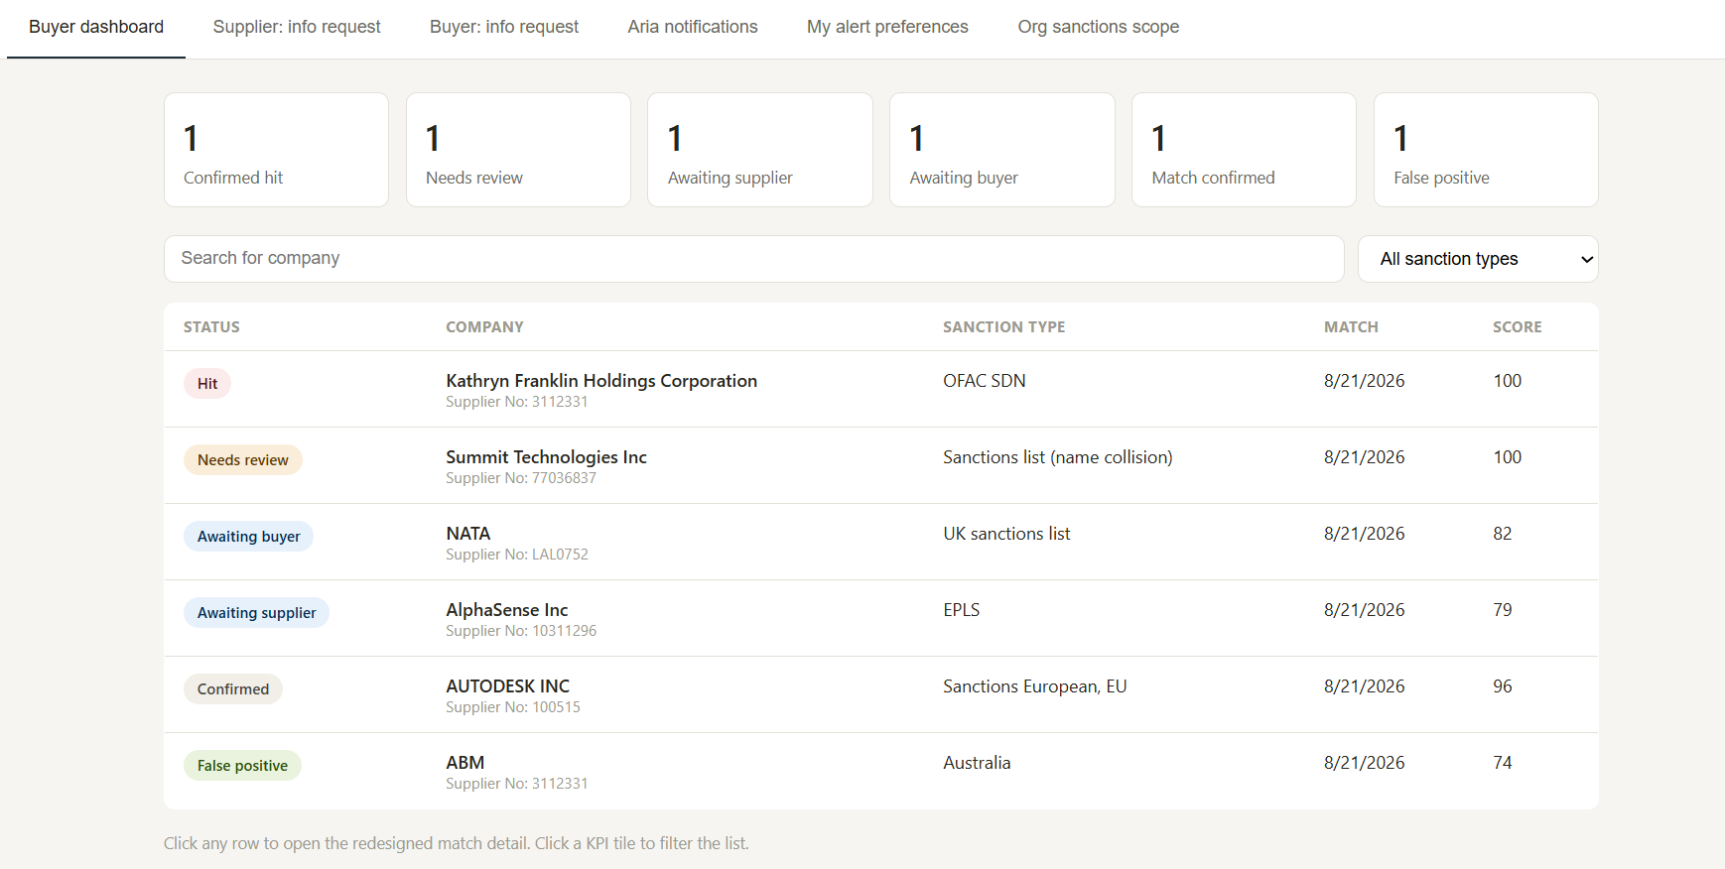
Task: Click the score 82 in NATA row
Action: click(x=1503, y=534)
